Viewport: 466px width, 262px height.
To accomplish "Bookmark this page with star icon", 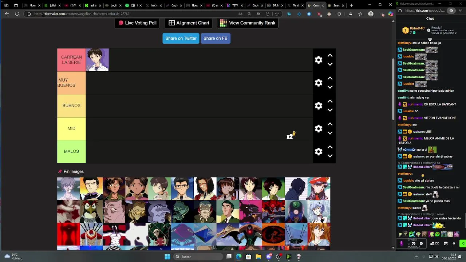I will click(x=277, y=14).
